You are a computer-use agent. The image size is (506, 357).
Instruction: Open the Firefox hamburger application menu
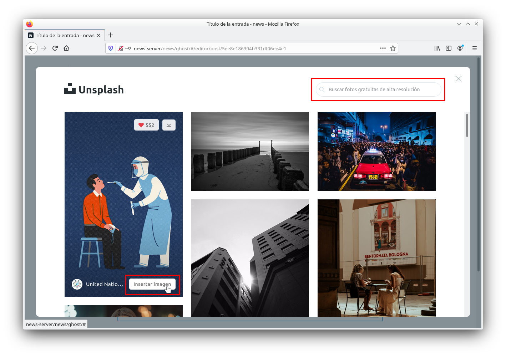coord(475,48)
